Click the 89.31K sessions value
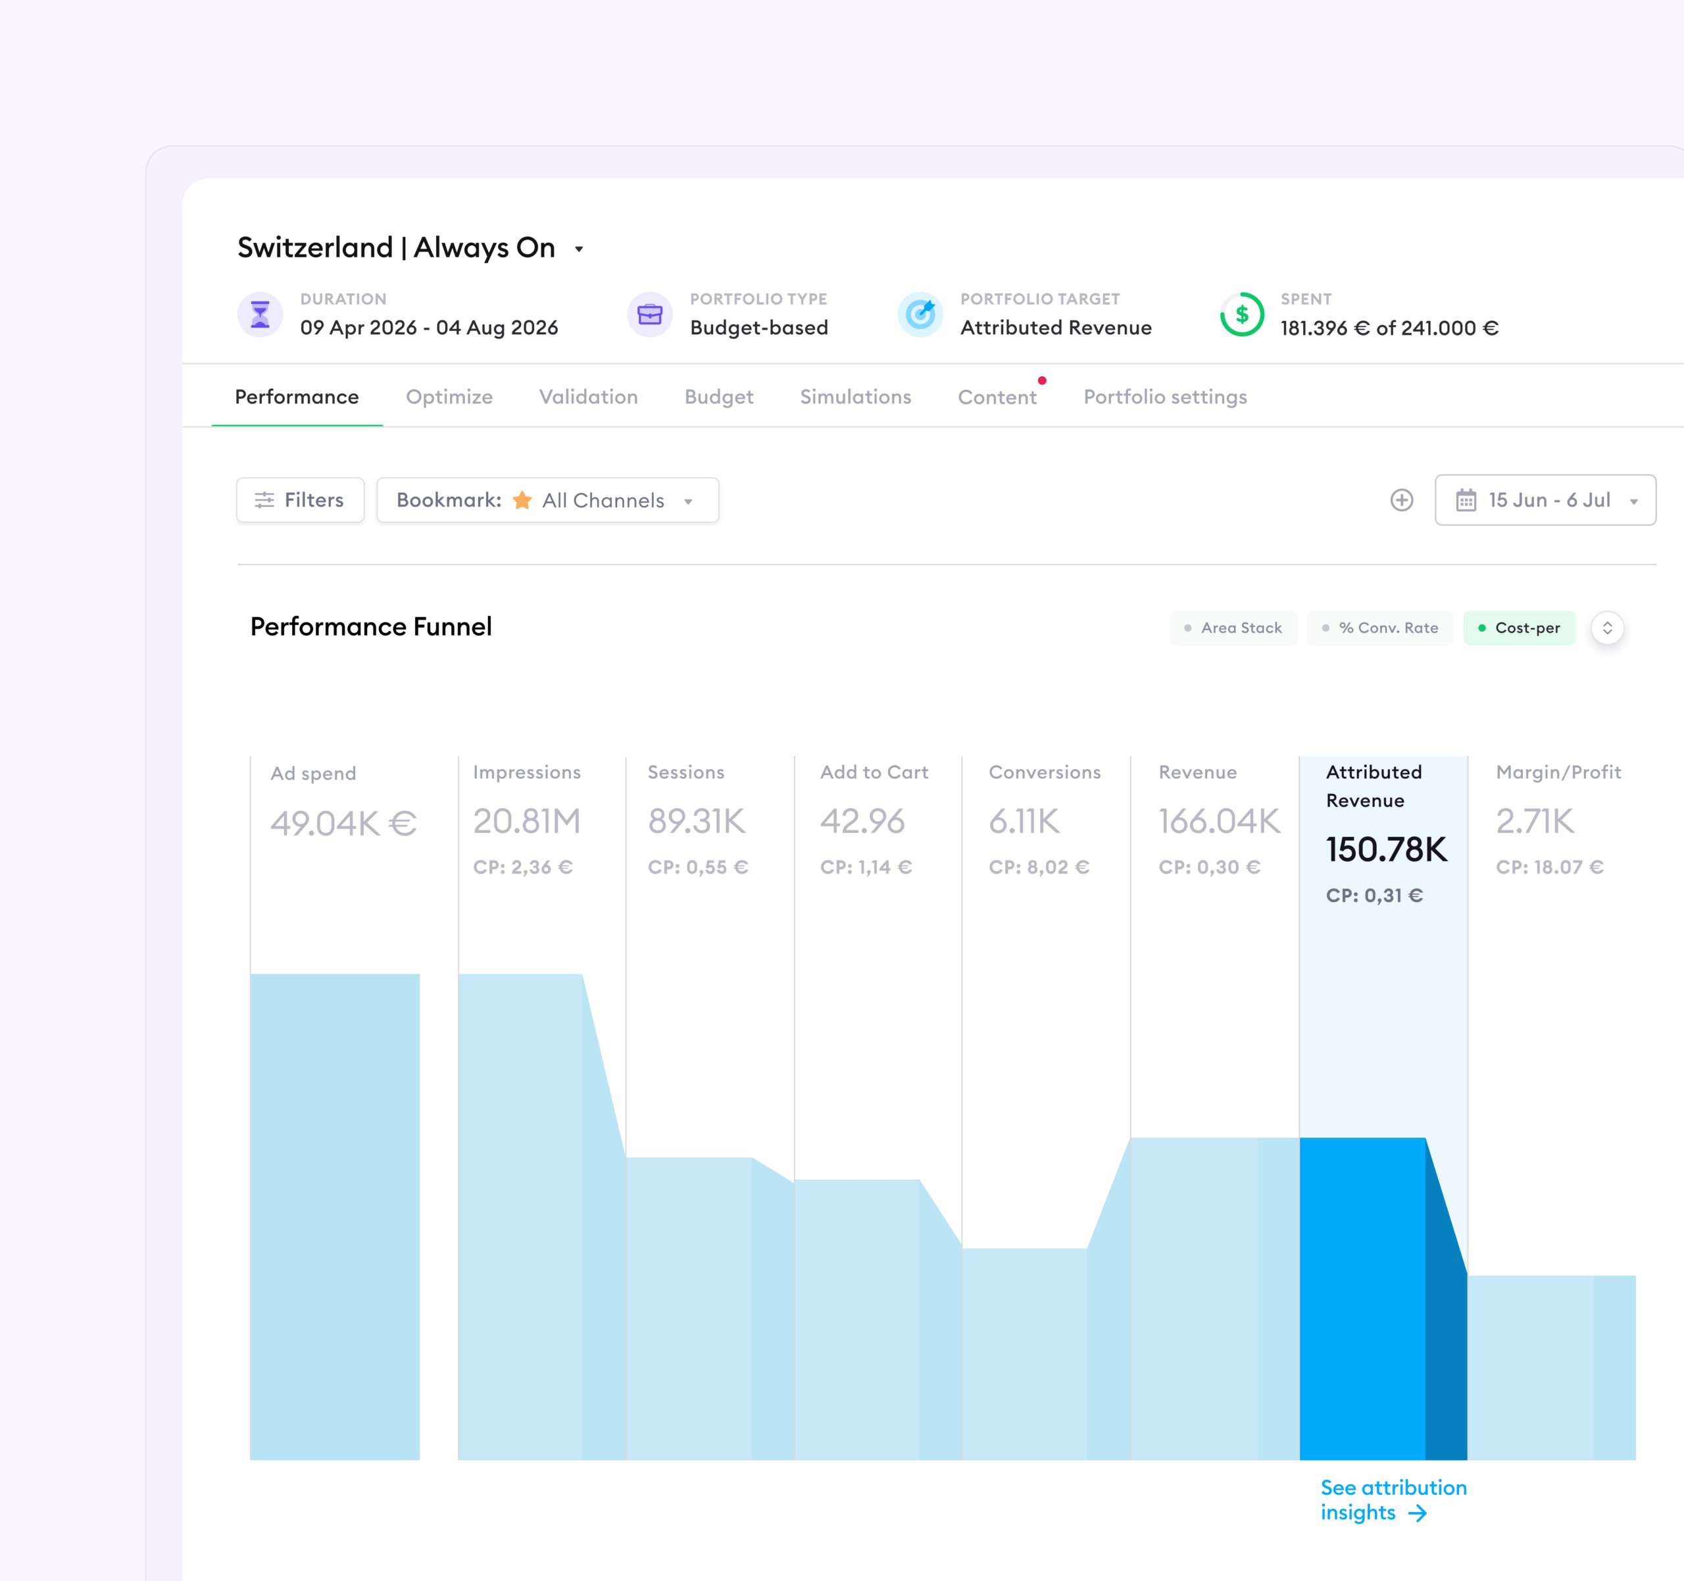1684x1581 pixels. (697, 821)
